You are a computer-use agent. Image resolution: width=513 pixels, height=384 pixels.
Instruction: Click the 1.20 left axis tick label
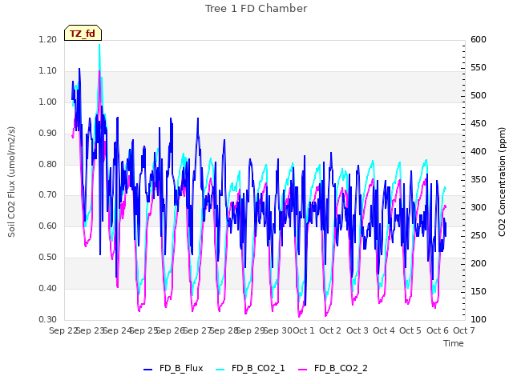click(48, 39)
